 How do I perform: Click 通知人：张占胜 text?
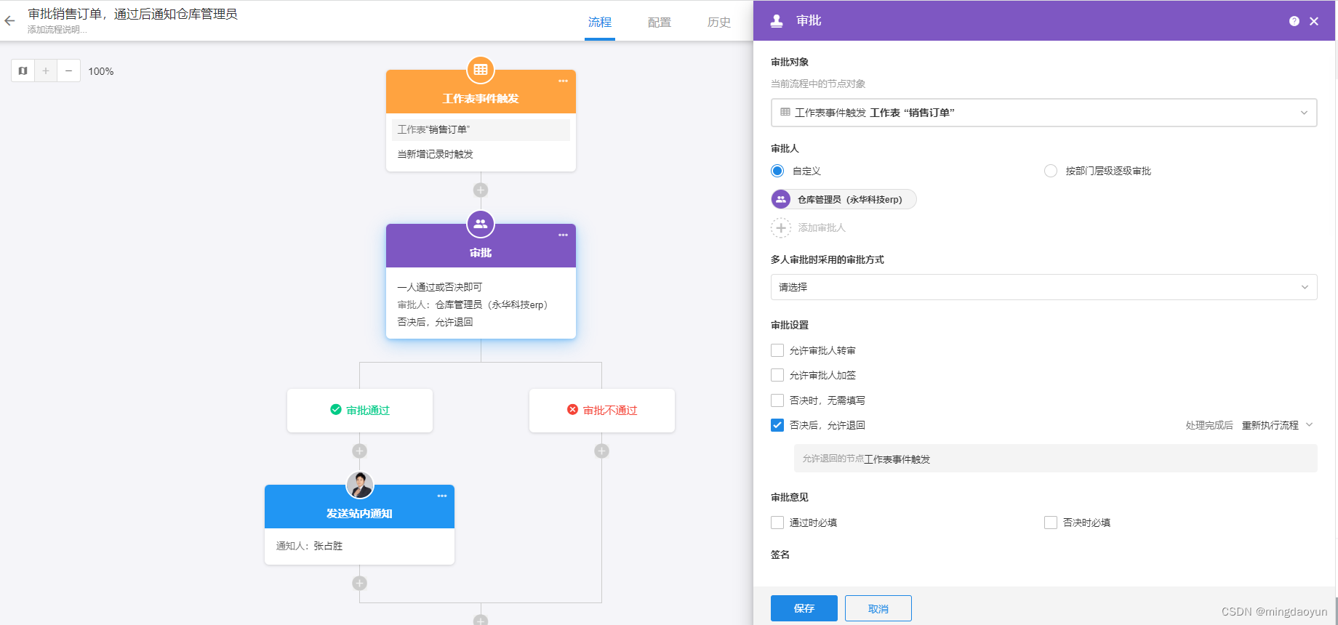coord(309,546)
